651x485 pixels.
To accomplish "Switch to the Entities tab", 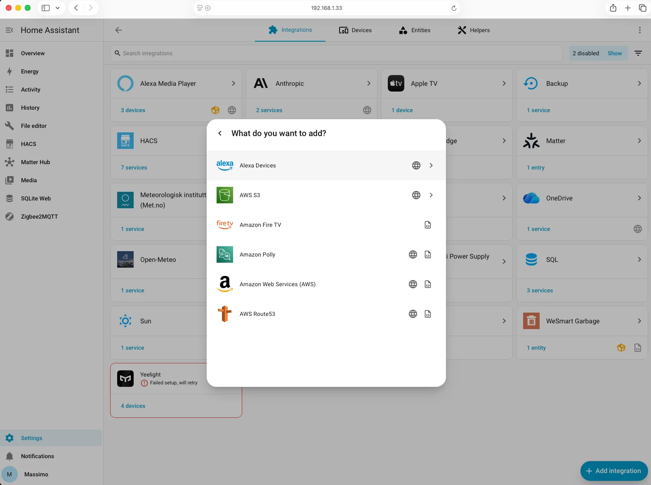I will [x=415, y=30].
